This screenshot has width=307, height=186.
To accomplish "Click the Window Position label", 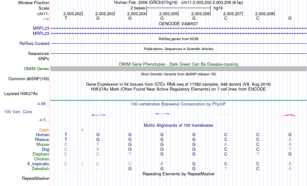I will coord(34,3).
